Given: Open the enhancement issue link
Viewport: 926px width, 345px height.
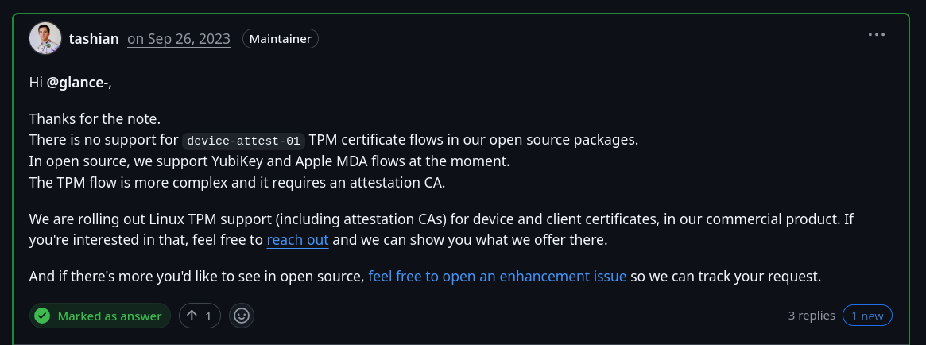Looking at the screenshot, I should [x=498, y=277].
